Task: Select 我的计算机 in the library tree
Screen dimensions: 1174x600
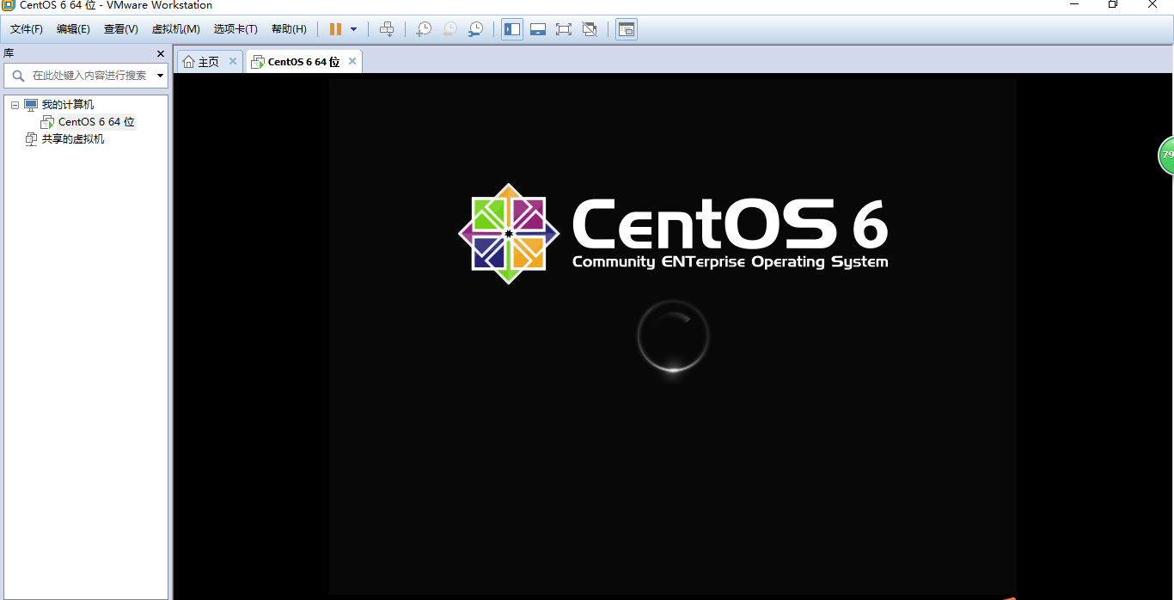Action: click(68, 105)
